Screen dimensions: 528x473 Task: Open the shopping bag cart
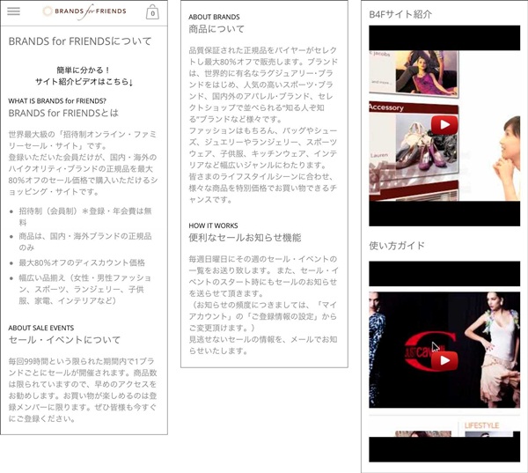click(152, 12)
